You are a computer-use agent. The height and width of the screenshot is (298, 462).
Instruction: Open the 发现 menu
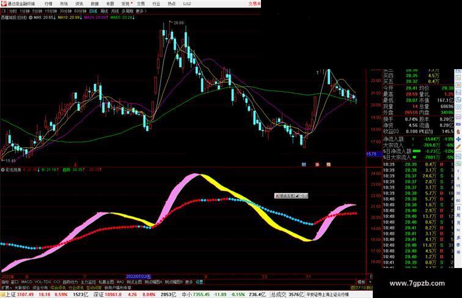pyautogui.click(x=126, y=4)
